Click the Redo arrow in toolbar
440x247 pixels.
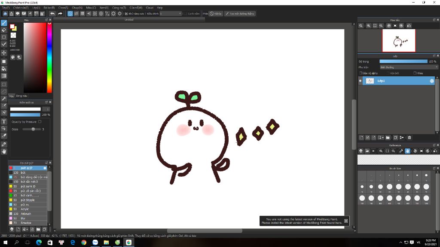(60, 13)
